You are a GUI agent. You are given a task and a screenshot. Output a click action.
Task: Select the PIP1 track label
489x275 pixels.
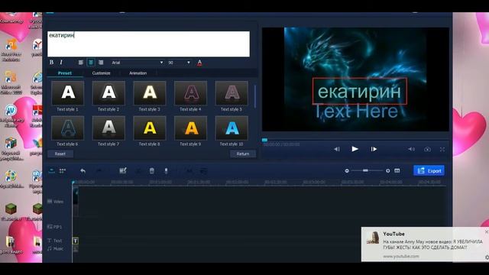[54, 227]
